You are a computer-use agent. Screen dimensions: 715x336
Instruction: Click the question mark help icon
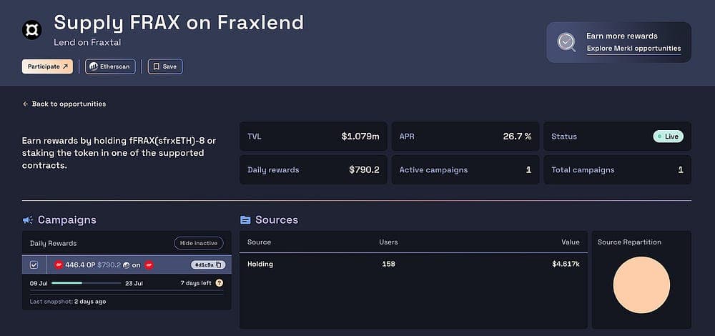220,283
